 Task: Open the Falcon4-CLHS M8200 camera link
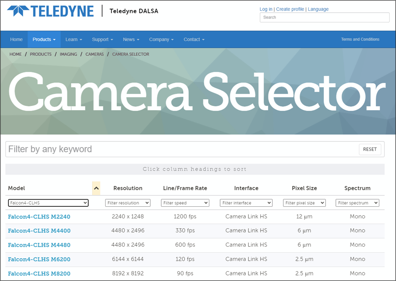click(39, 273)
